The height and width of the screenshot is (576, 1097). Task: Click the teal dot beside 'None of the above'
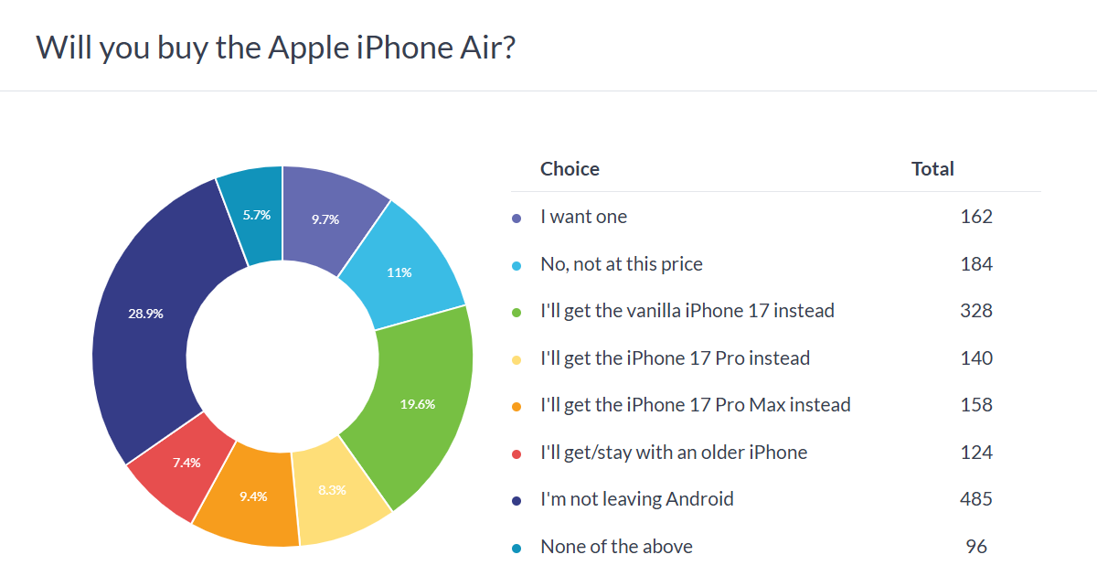(517, 548)
